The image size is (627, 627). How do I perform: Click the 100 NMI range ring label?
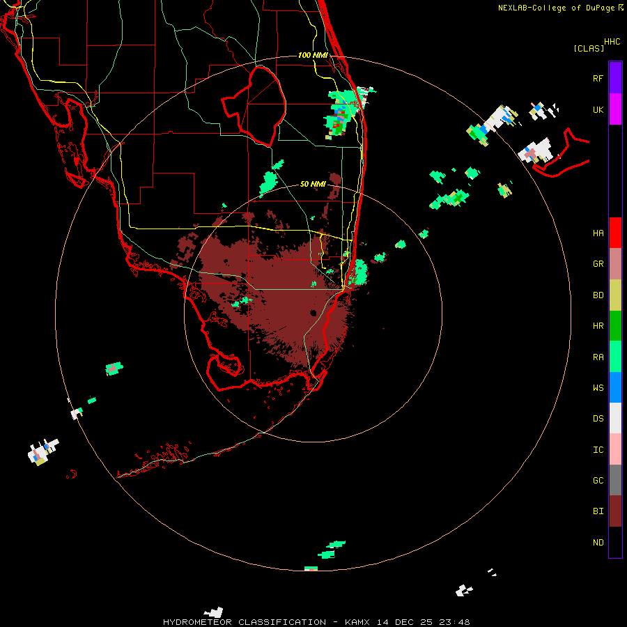tap(313, 55)
